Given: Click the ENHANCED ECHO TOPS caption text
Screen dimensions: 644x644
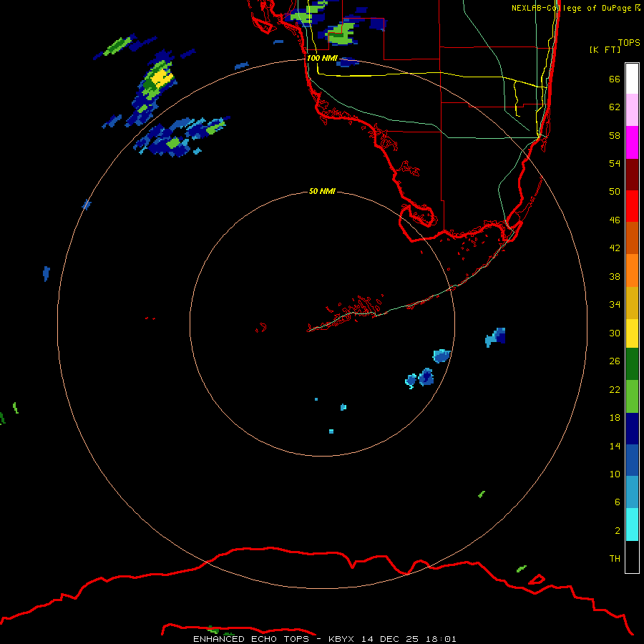Looking at the screenshot, I should (251, 639).
